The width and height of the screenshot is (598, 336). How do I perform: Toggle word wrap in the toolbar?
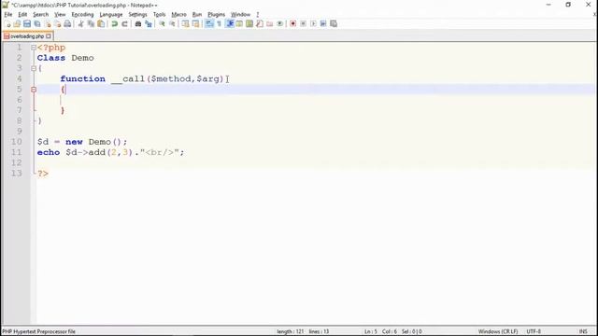[209, 23]
